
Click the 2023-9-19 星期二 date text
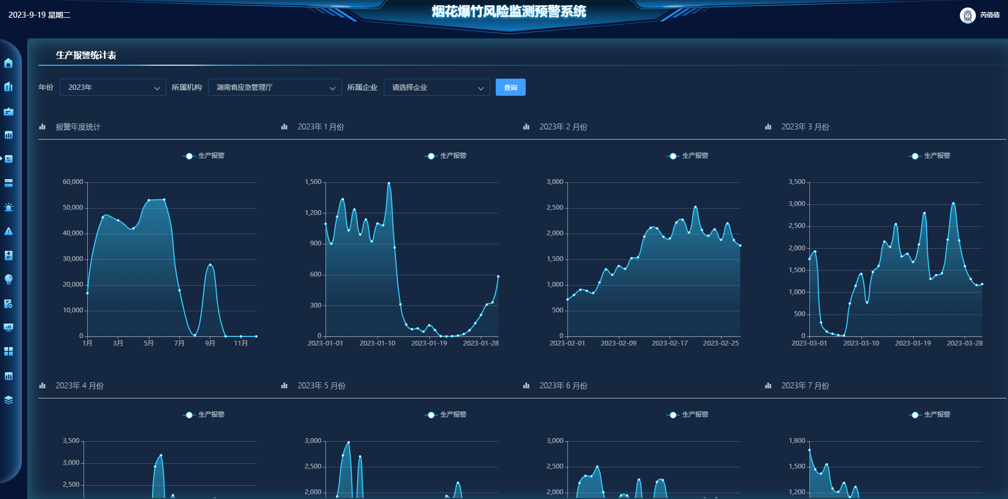(x=40, y=15)
